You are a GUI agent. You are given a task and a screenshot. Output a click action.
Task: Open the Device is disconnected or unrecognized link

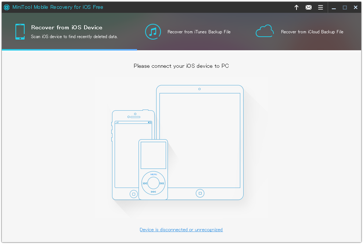point(181,230)
